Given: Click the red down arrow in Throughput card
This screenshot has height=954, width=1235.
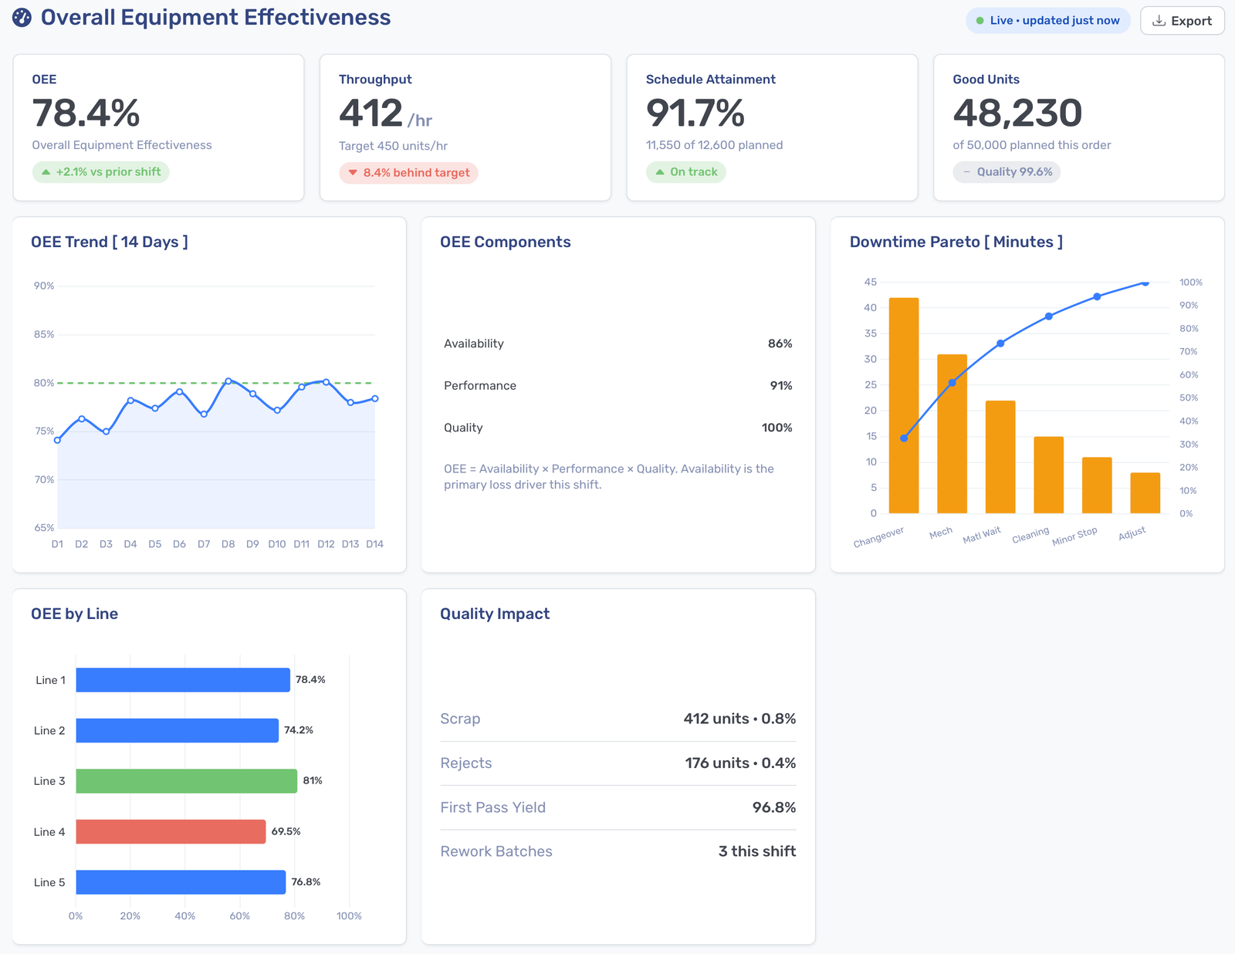Looking at the screenshot, I should (353, 173).
